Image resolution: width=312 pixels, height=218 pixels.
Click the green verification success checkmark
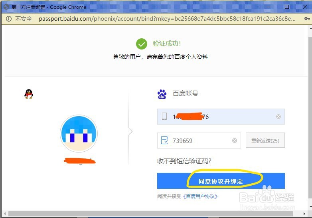142,44
